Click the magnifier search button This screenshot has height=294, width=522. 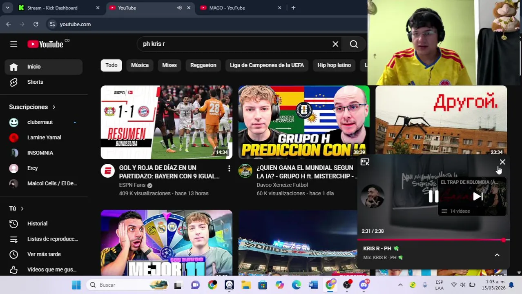coord(354,44)
